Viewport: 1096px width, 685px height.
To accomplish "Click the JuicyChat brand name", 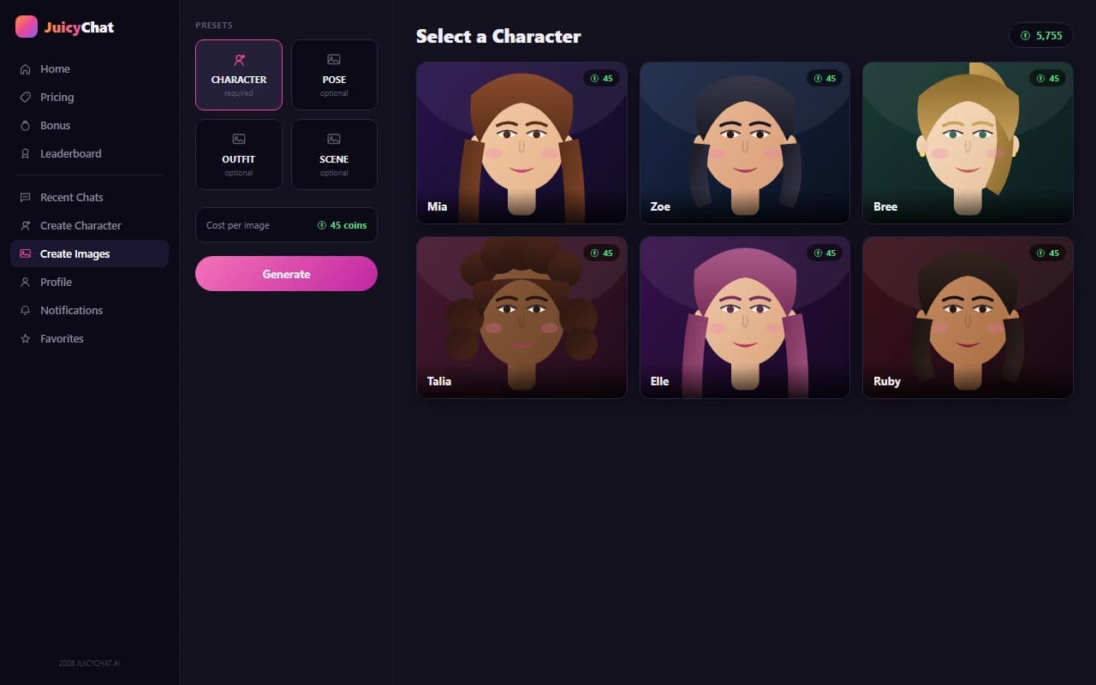I will click(79, 27).
